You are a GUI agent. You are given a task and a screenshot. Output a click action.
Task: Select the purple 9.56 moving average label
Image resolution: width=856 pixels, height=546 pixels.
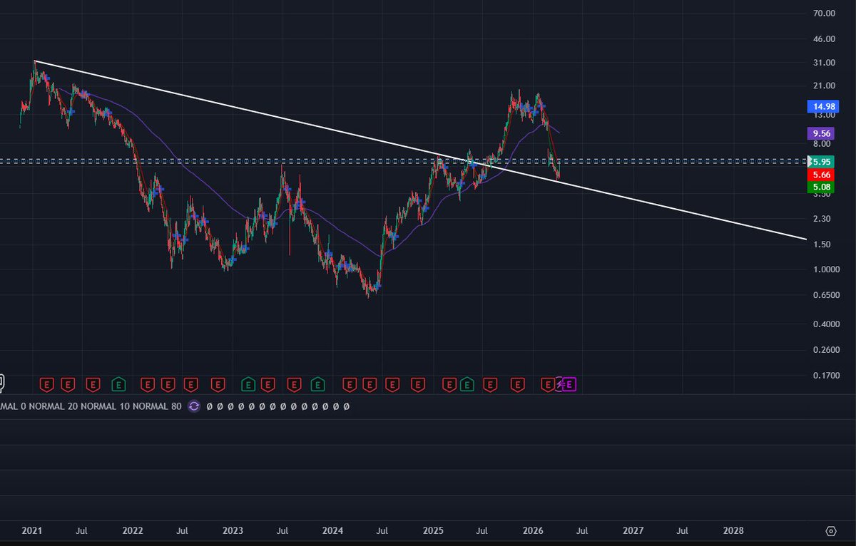pos(820,133)
